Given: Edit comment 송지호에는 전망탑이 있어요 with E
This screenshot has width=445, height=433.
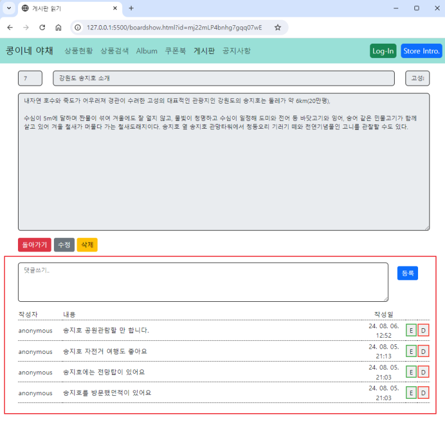Looking at the screenshot, I should [x=411, y=373].
